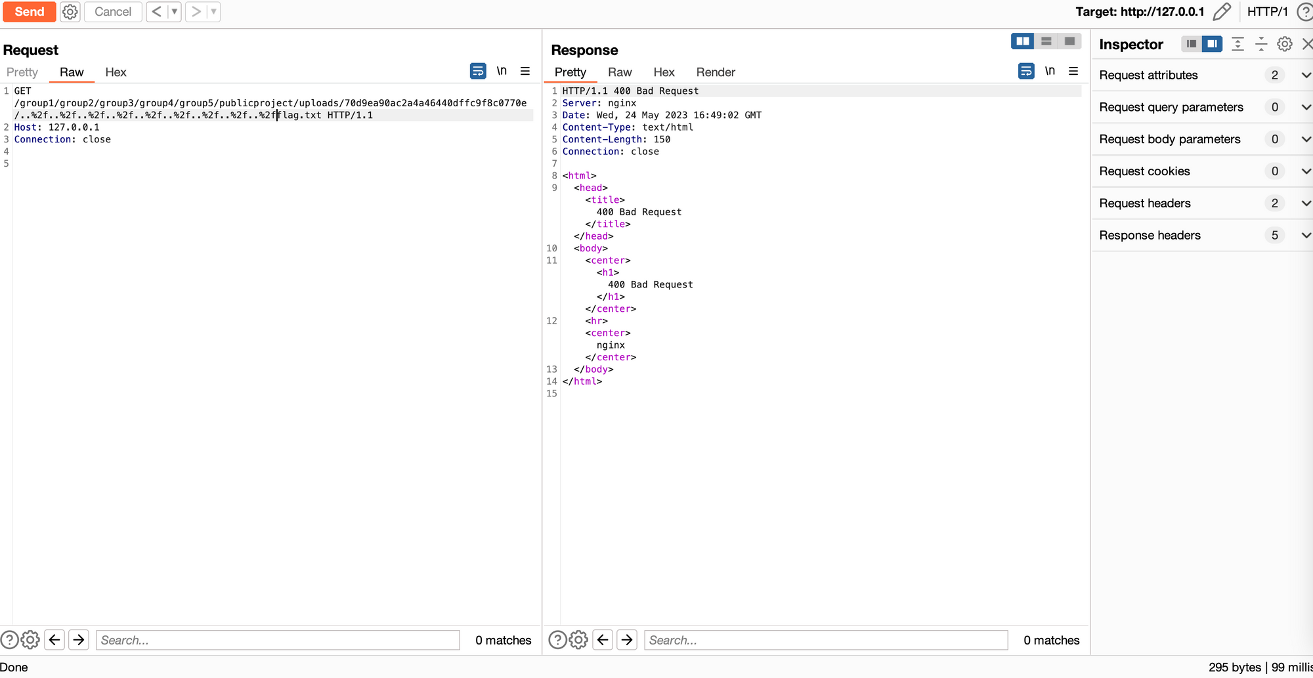1313x678 pixels.
Task: Expand Response headers section
Action: pos(1203,236)
